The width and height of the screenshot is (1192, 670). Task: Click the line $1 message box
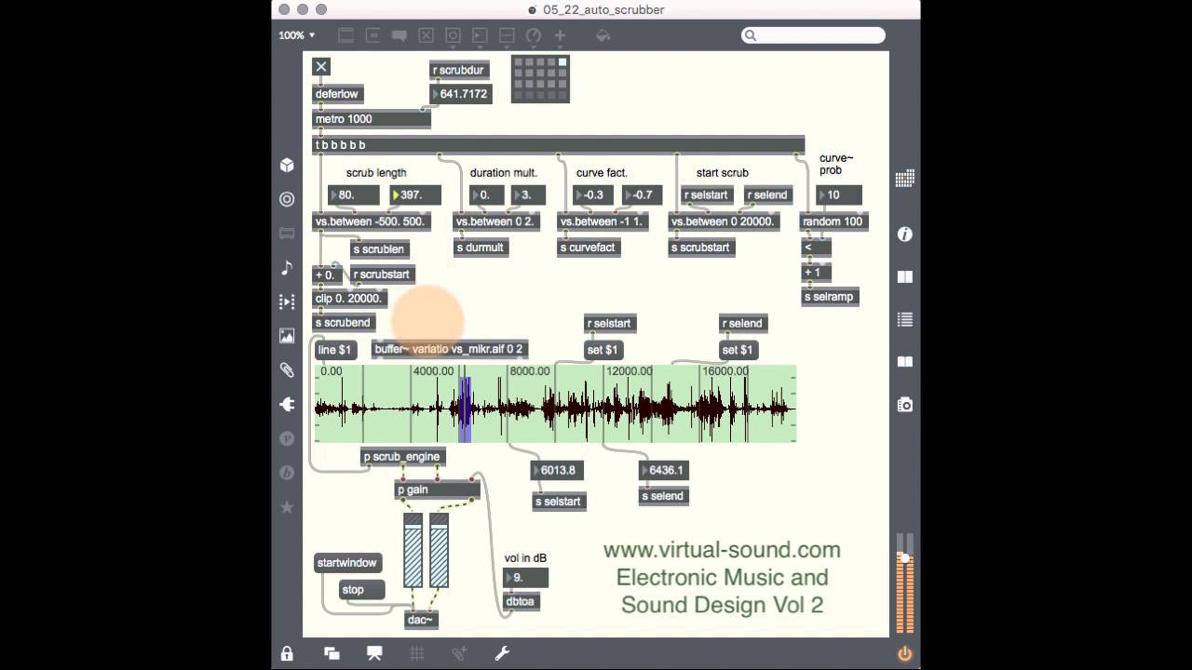(x=335, y=350)
